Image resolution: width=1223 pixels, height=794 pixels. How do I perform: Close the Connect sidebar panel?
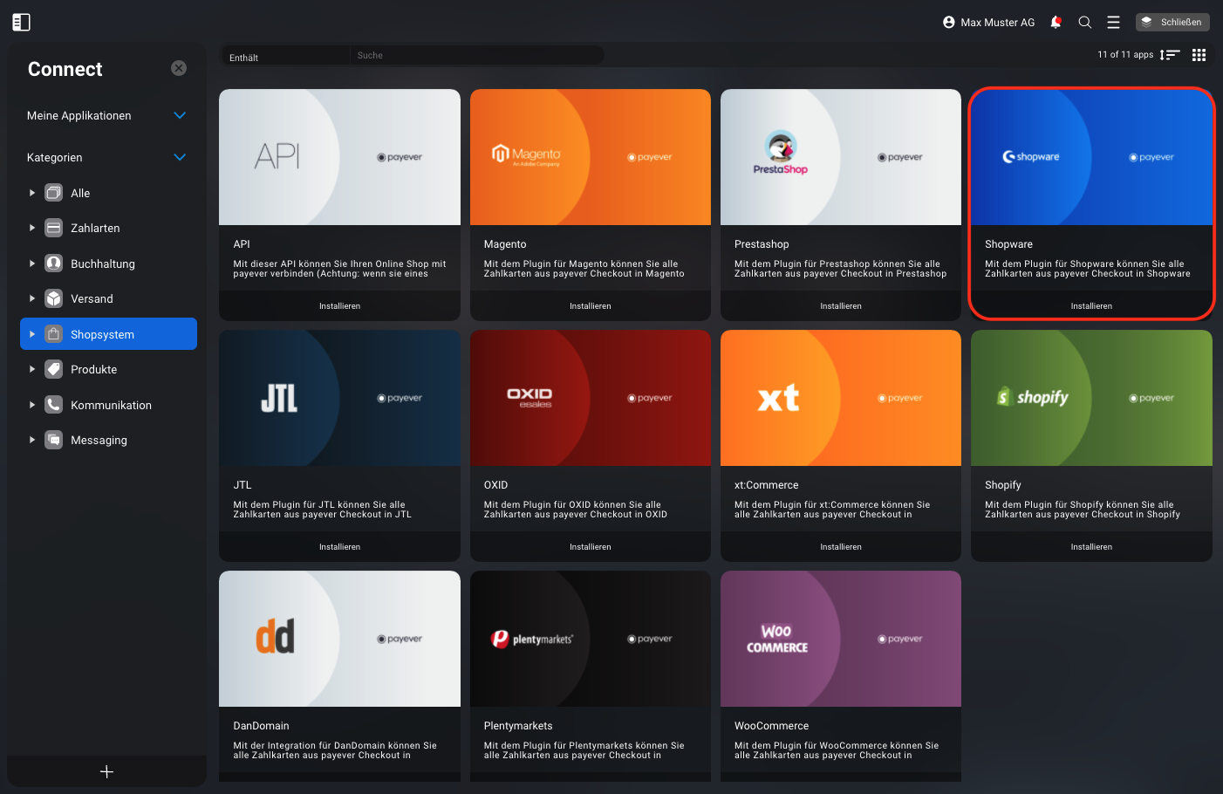pyautogui.click(x=179, y=68)
